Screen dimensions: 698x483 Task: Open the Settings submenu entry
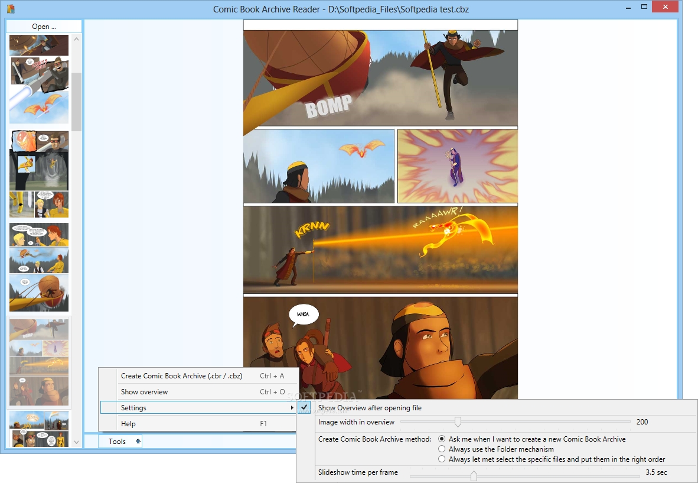coord(198,408)
